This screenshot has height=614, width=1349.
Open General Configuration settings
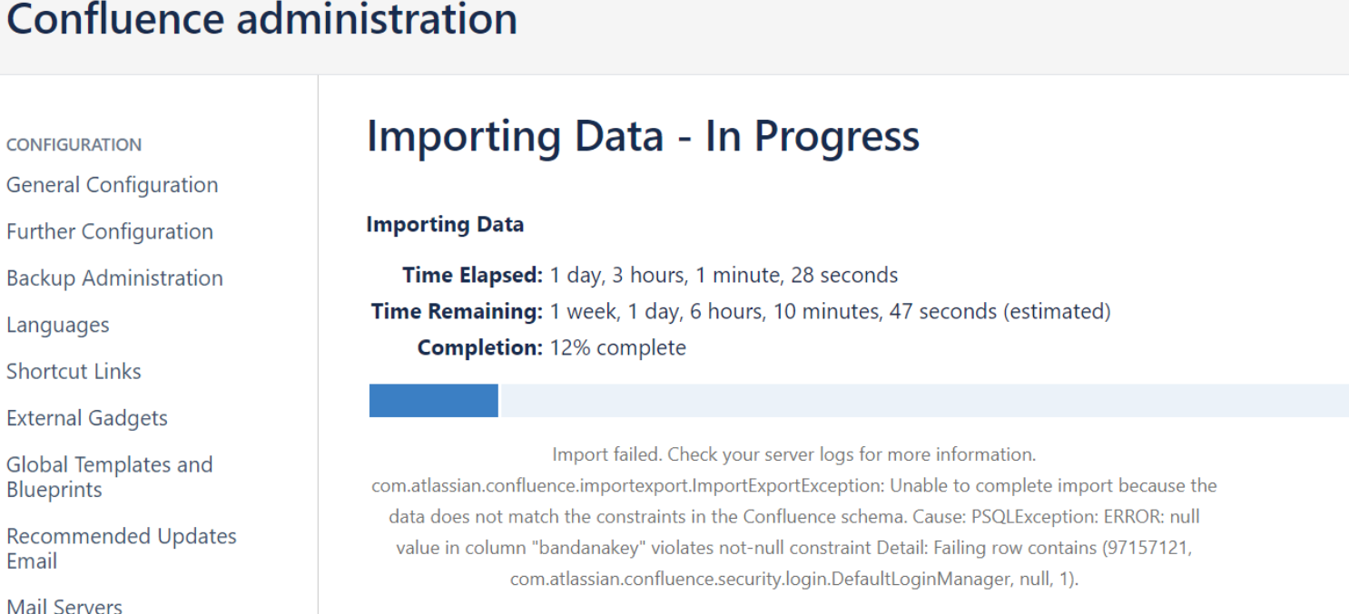[x=112, y=184]
